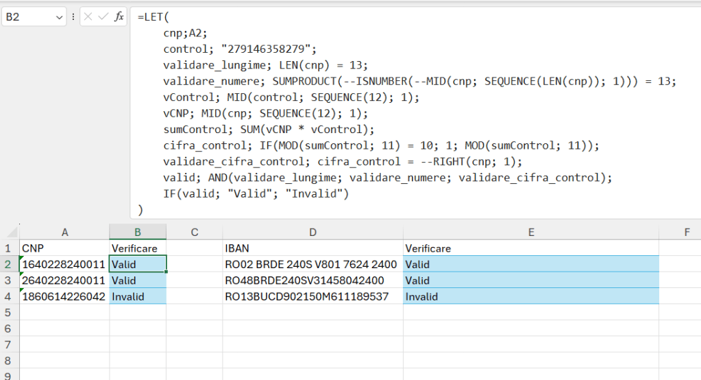Click the Select All corner triangle

click(10, 232)
